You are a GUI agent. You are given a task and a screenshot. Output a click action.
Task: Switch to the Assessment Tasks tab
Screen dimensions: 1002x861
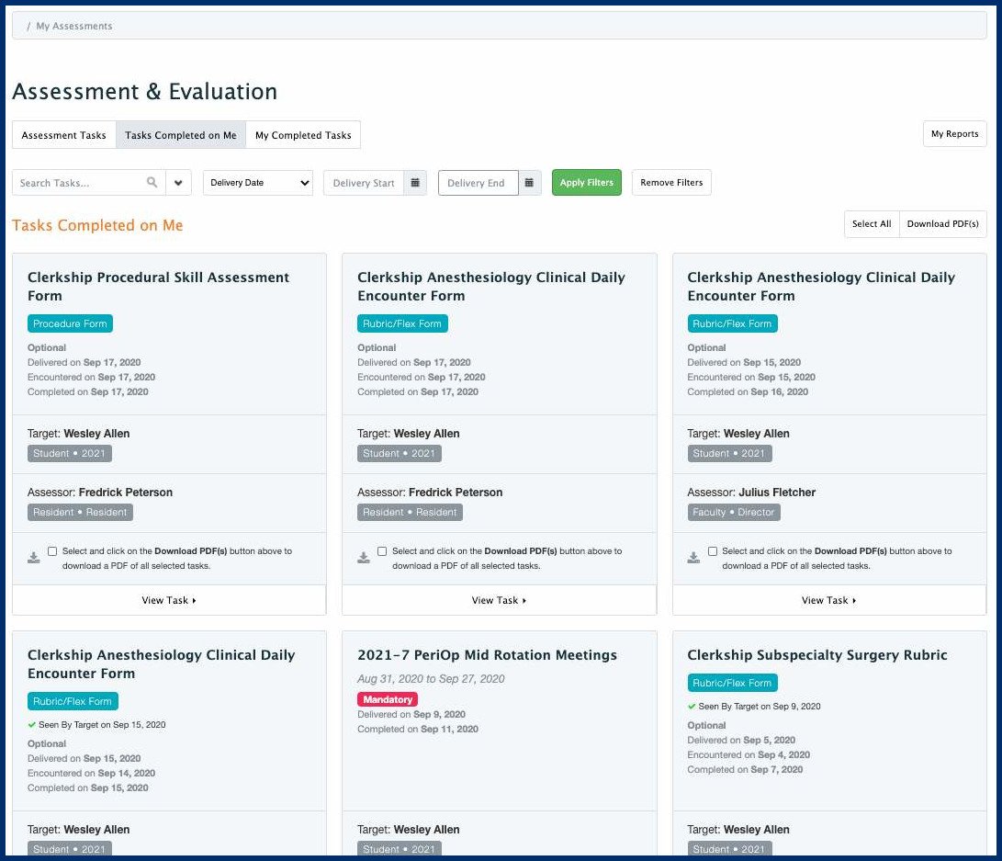(x=62, y=134)
